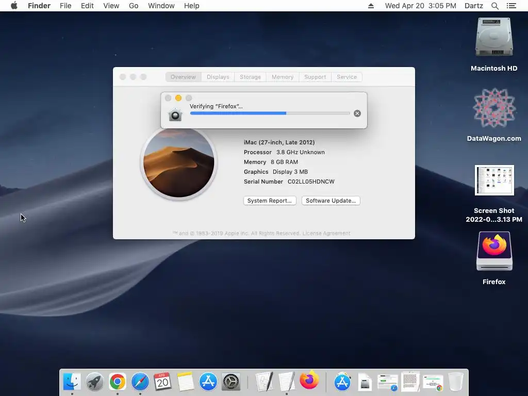Open the Go menu
This screenshot has width=528, height=396.
[x=134, y=6]
